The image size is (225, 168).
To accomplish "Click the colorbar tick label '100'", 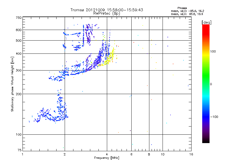I will pyautogui.click(x=213, y=52).
